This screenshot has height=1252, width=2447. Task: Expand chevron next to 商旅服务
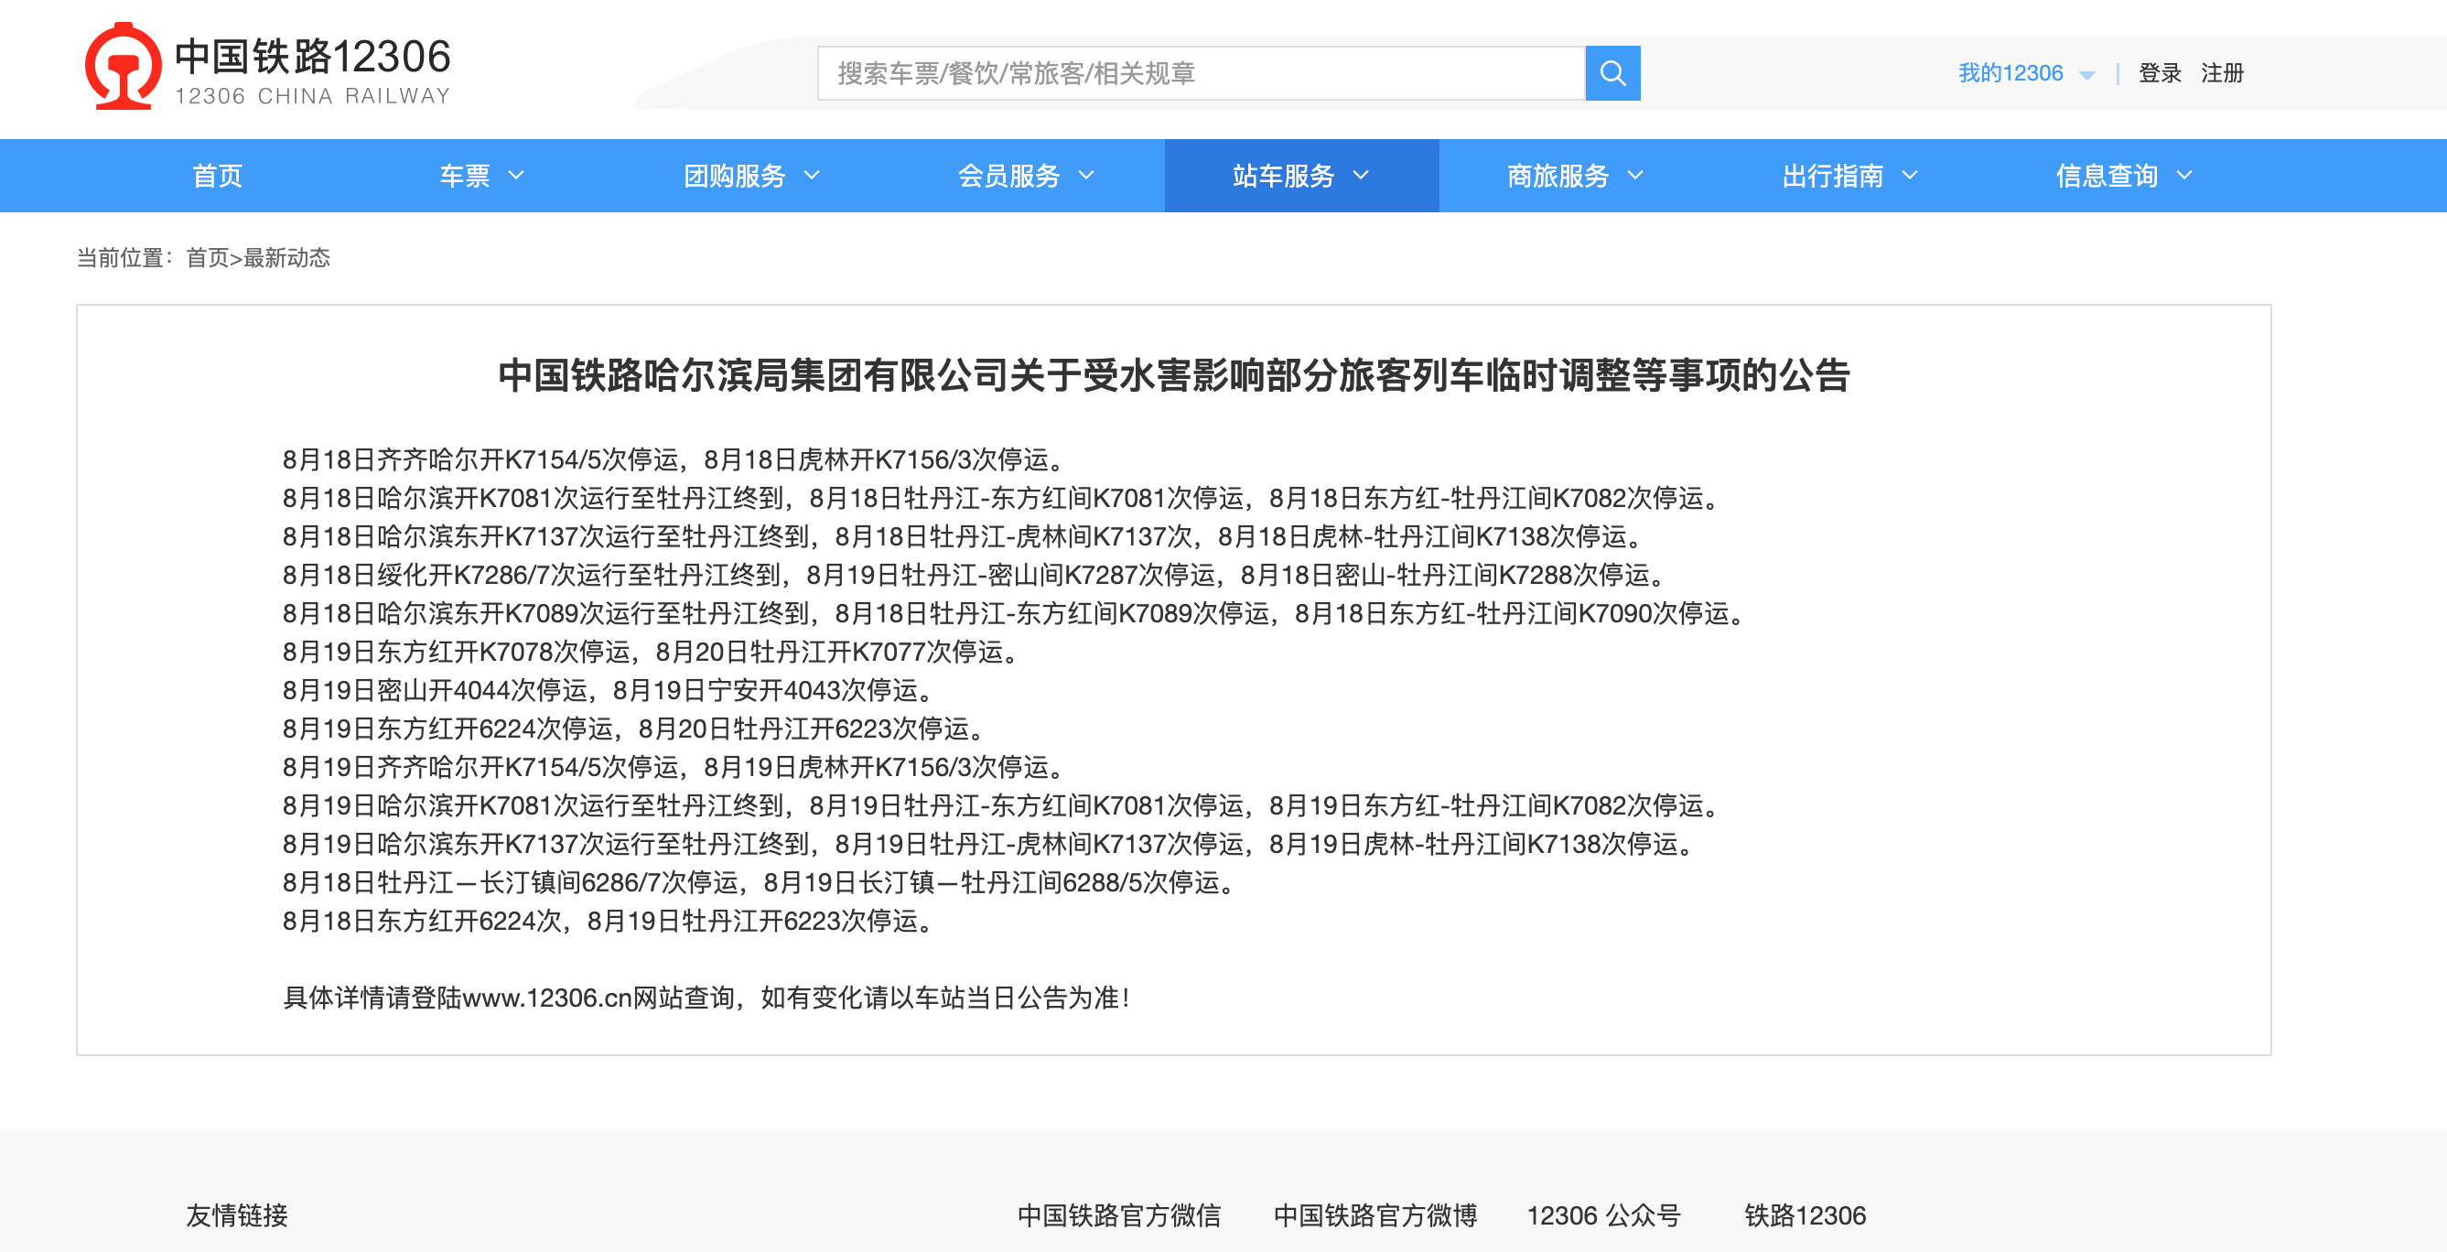pos(1634,176)
